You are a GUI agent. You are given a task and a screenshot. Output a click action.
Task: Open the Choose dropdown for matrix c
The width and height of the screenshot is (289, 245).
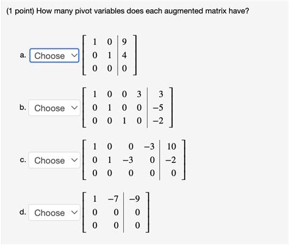54,160
